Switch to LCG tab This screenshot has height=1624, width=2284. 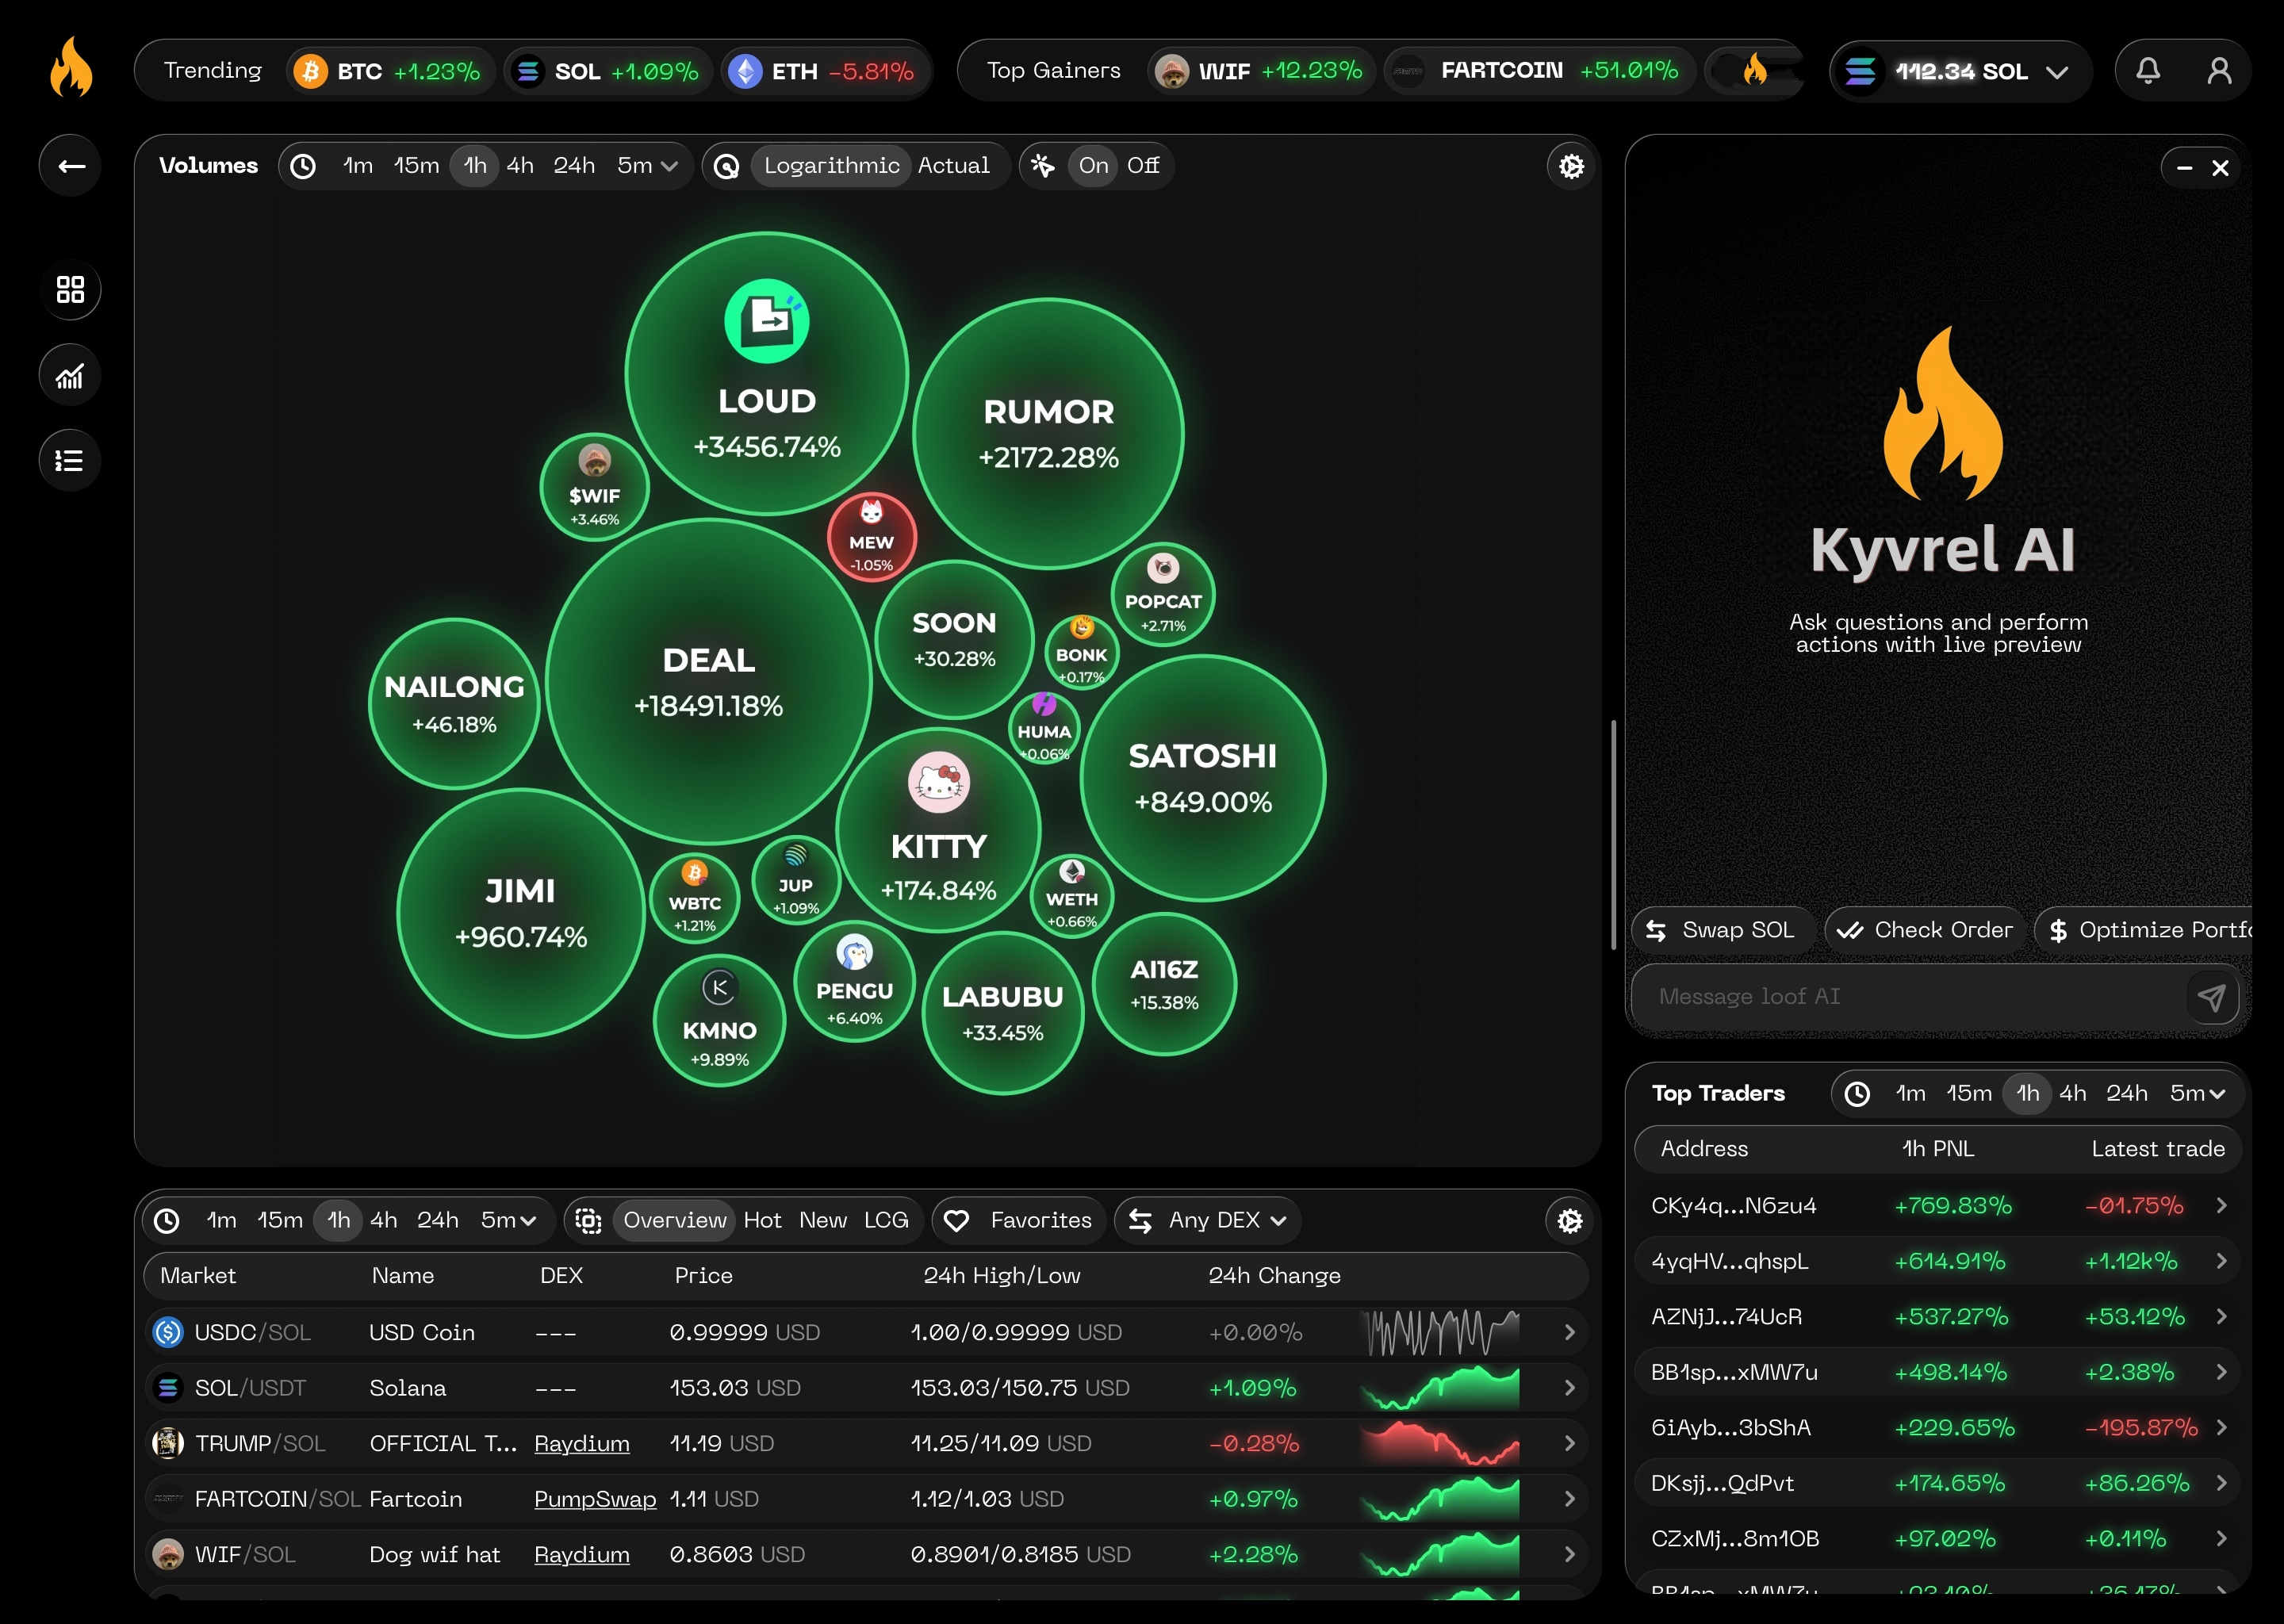(x=886, y=1220)
